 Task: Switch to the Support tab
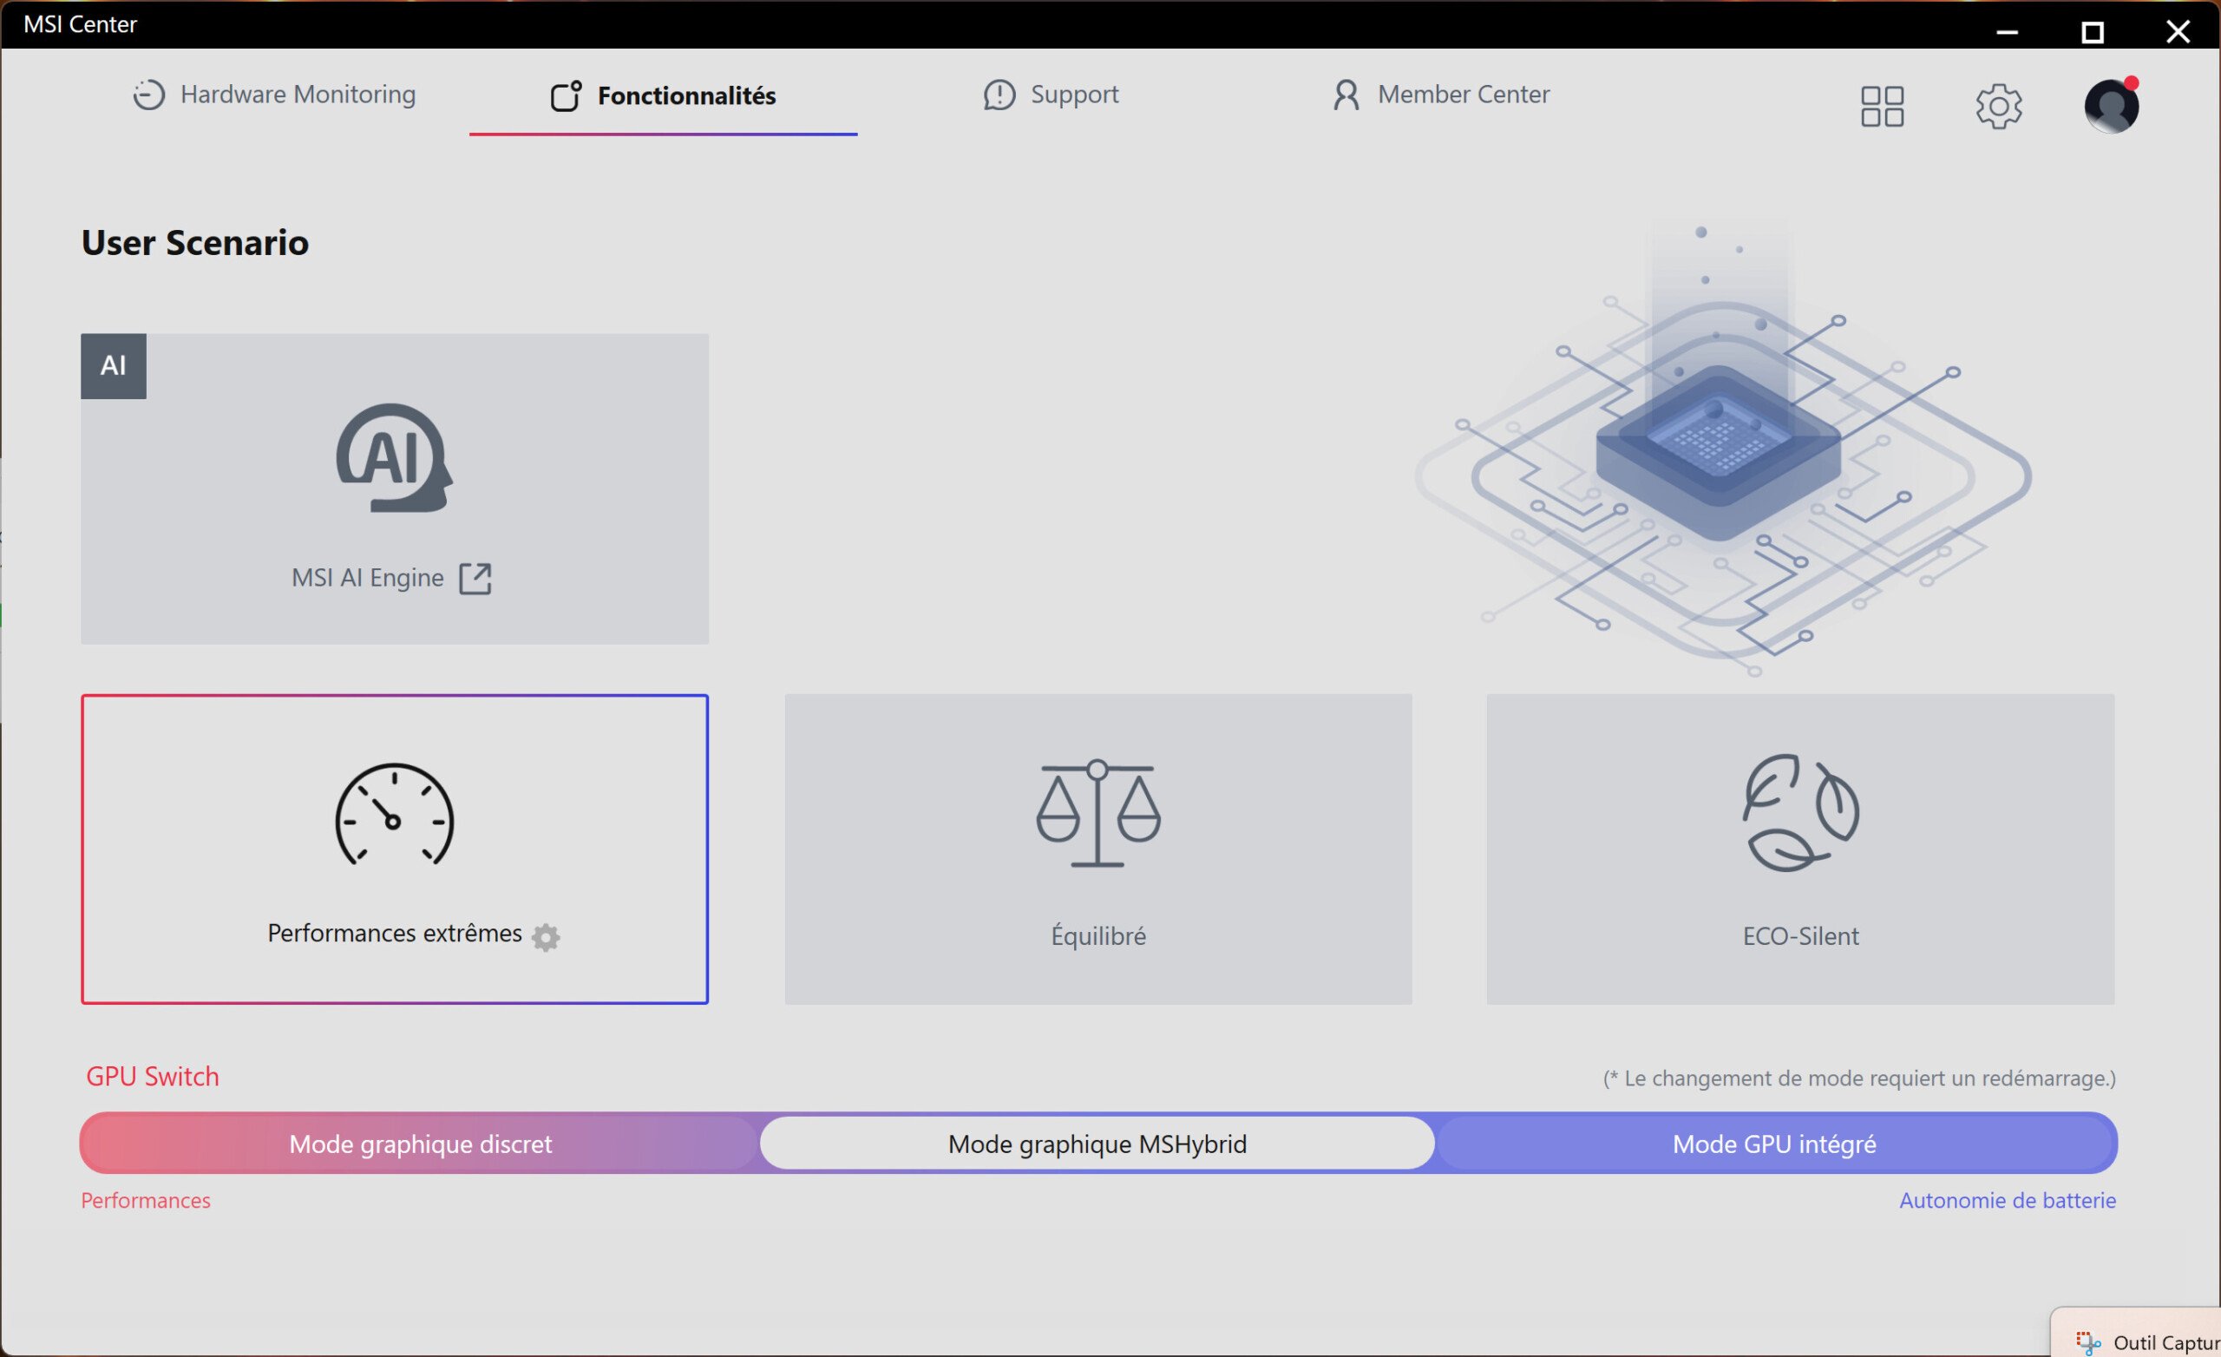click(x=1051, y=95)
